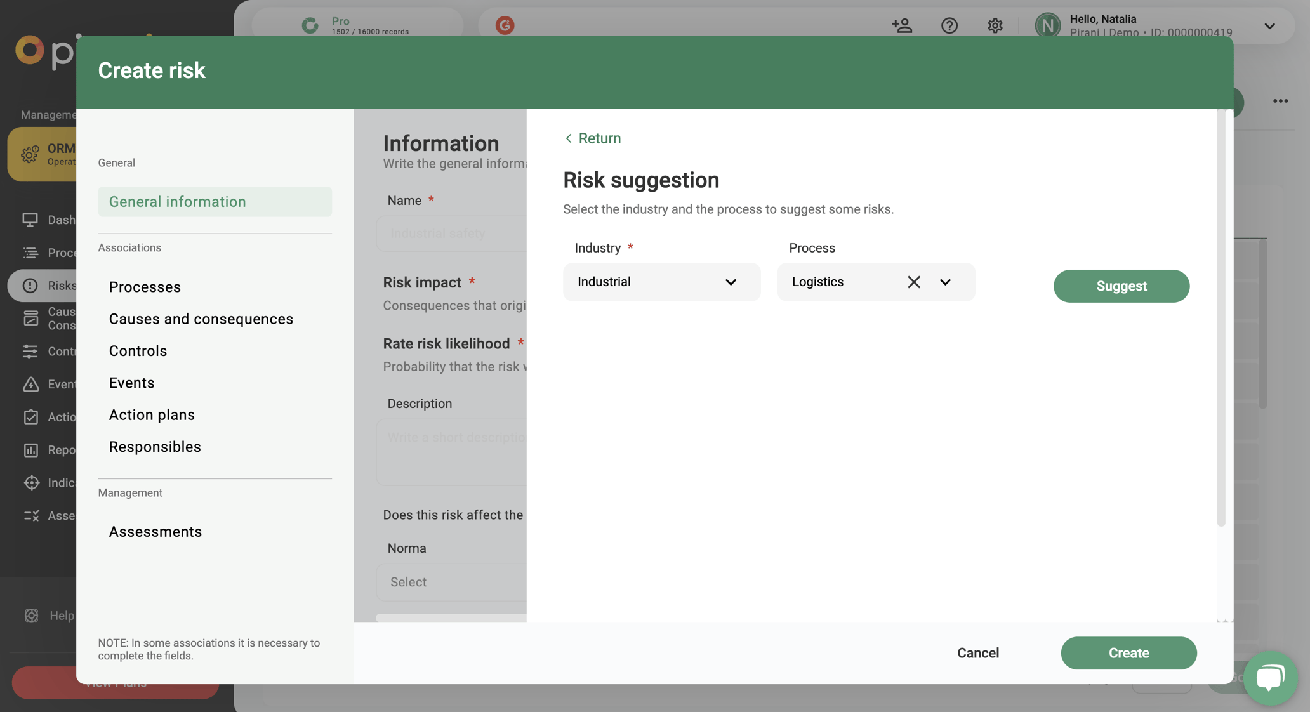Select the Risks icon in the sidebar
This screenshot has width=1310, height=712.
[x=30, y=286]
